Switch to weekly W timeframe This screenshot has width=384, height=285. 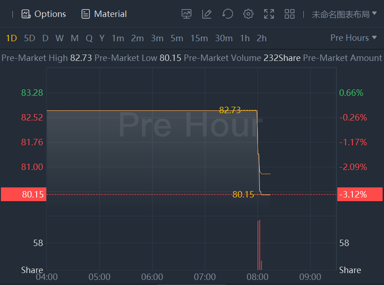[60, 38]
